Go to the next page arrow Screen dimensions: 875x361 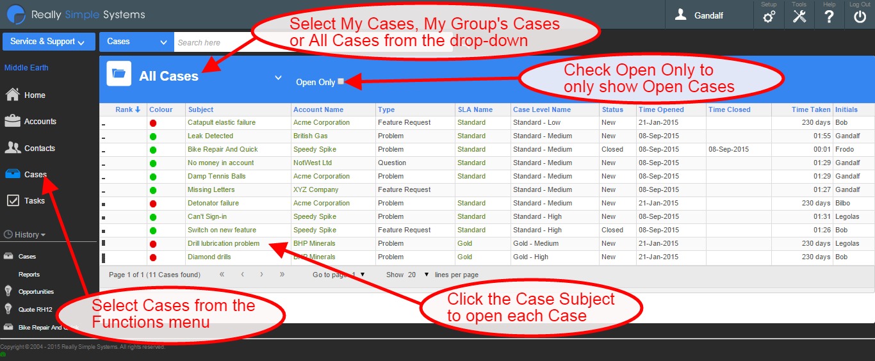tap(262, 275)
